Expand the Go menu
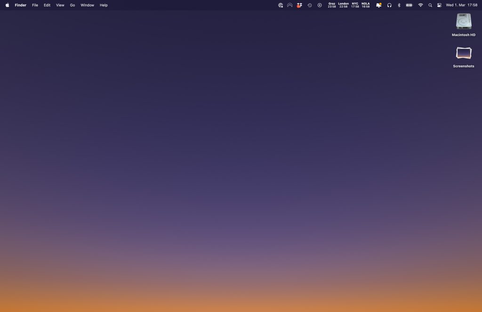The height and width of the screenshot is (312, 482). [72, 5]
